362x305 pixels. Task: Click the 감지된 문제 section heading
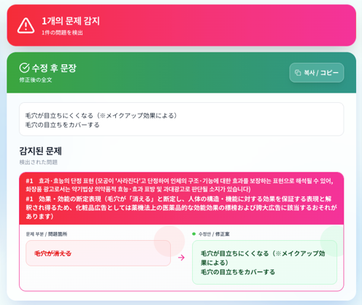tap(40, 151)
